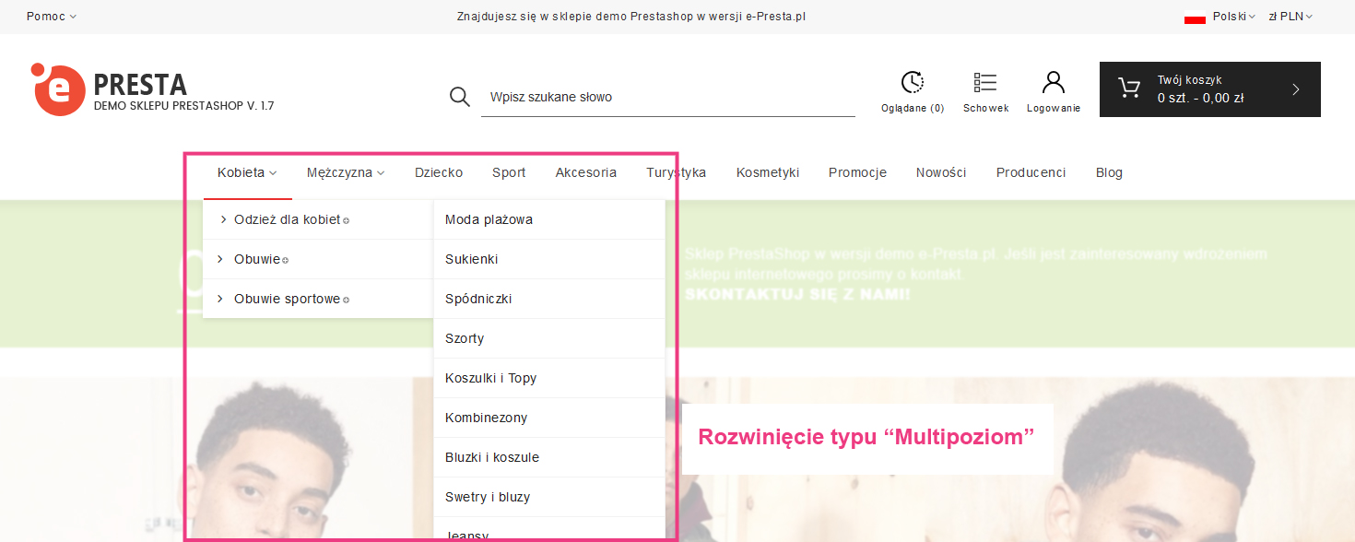The image size is (1355, 542).
Task: Open the Schowek wishlist icon
Action: pyautogui.click(x=985, y=83)
